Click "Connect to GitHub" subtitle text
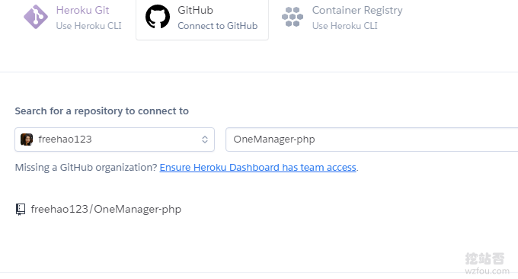This screenshot has height=279, width=518. pos(218,26)
